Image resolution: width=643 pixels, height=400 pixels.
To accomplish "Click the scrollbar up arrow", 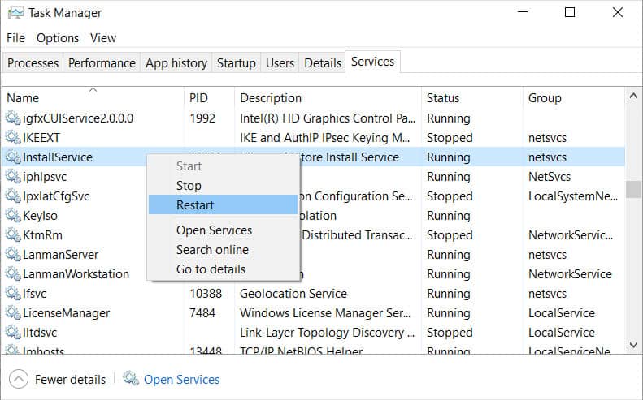I will click(x=633, y=97).
